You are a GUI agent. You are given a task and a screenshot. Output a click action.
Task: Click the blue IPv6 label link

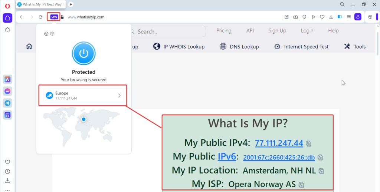pos(227,156)
